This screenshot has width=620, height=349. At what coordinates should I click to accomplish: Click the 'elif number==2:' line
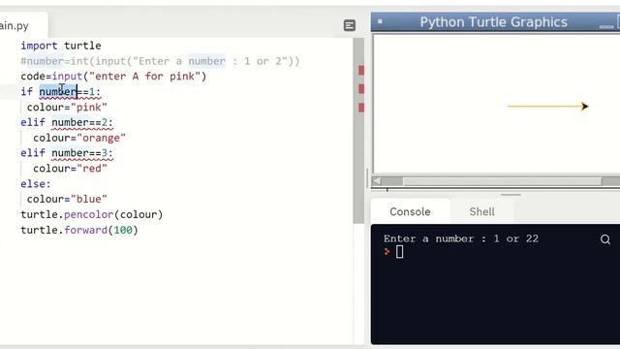(67, 122)
